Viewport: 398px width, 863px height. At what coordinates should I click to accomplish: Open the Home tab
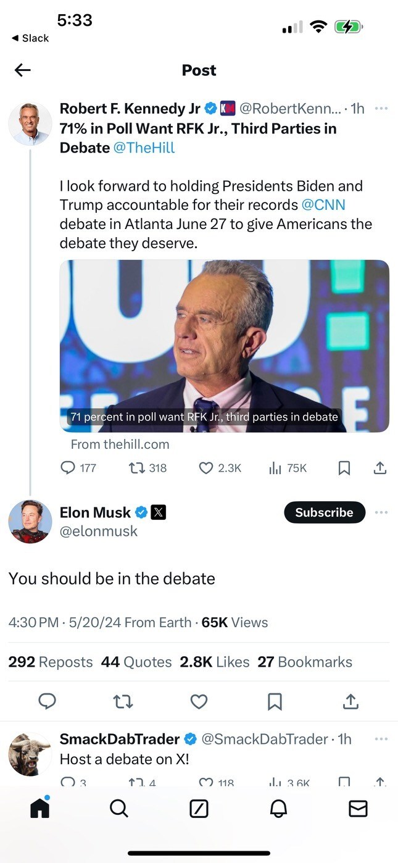[40, 808]
